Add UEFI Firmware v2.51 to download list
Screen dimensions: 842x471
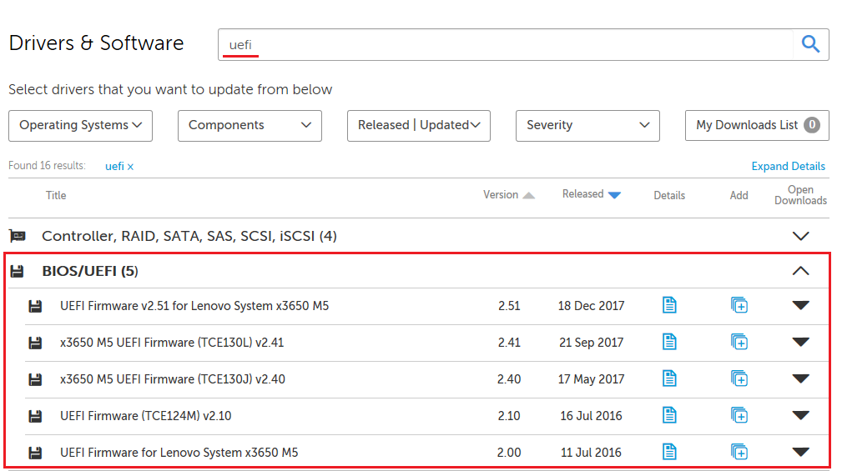click(x=739, y=305)
